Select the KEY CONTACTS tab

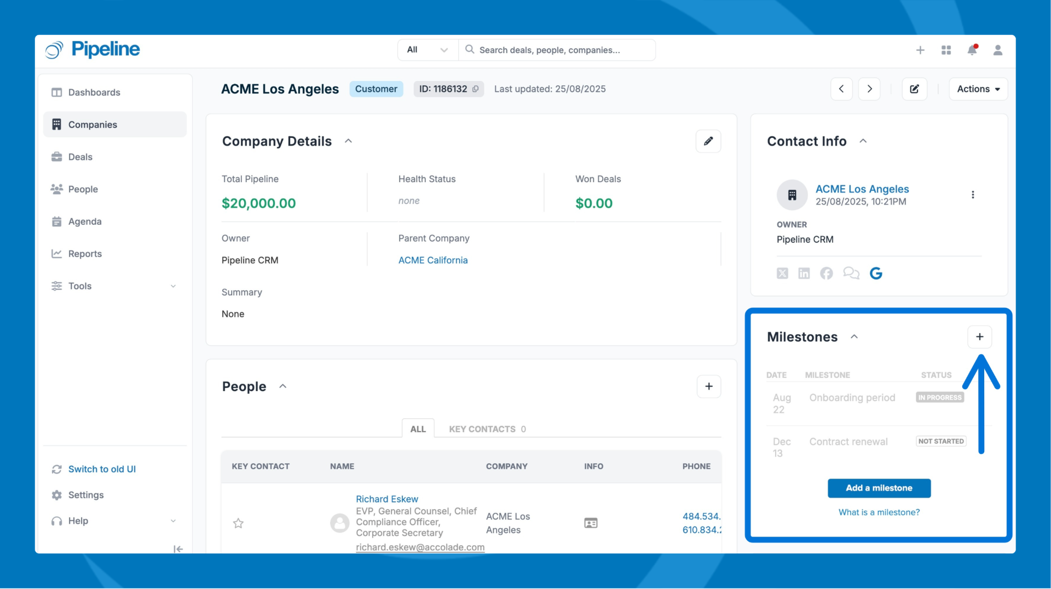pyautogui.click(x=487, y=429)
